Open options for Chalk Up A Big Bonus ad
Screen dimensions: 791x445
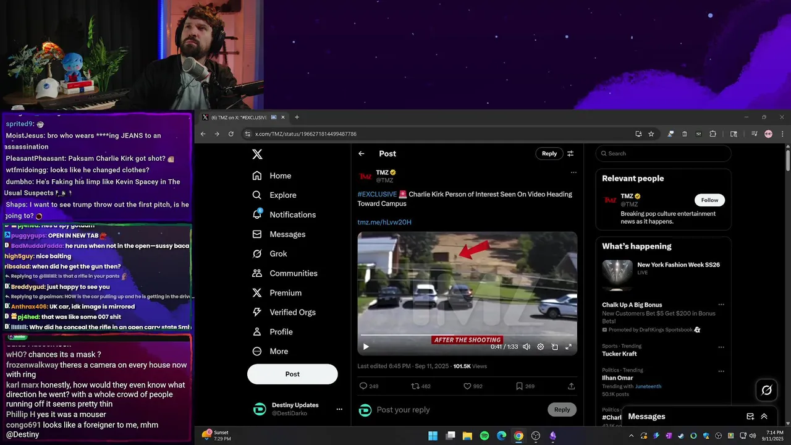point(721,305)
